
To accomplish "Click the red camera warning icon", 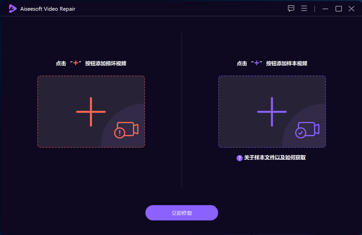I will tap(126, 130).
